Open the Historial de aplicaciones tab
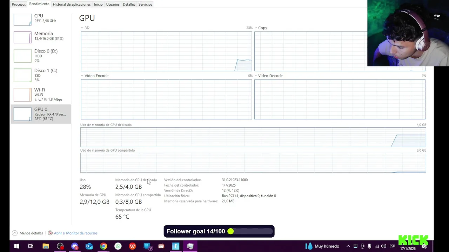The image size is (449, 252). click(72, 5)
